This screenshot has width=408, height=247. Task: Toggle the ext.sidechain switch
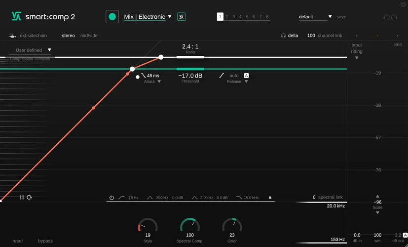coord(12,36)
